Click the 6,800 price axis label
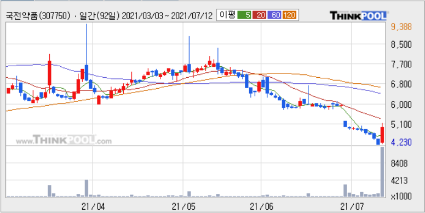 (402, 84)
